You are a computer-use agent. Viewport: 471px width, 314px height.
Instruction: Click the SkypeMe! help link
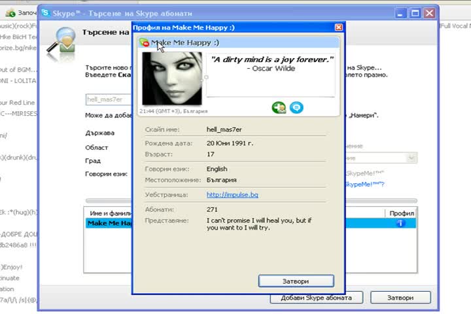(x=364, y=184)
